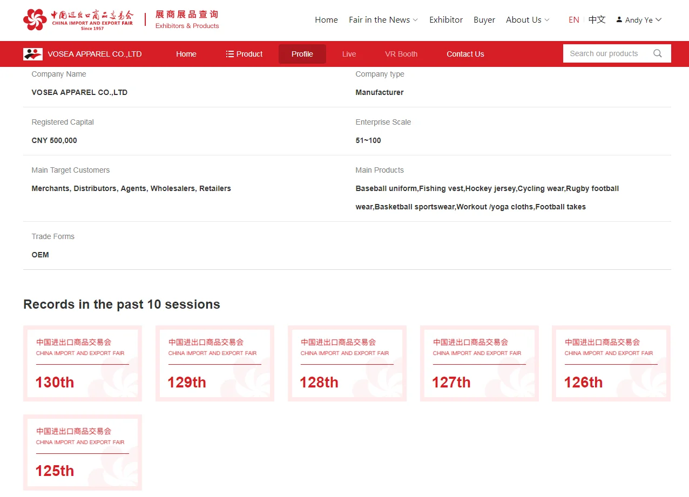This screenshot has height=497, width=689.
Task: Go to the Exhibitor page
Action: tap(445, 20)
